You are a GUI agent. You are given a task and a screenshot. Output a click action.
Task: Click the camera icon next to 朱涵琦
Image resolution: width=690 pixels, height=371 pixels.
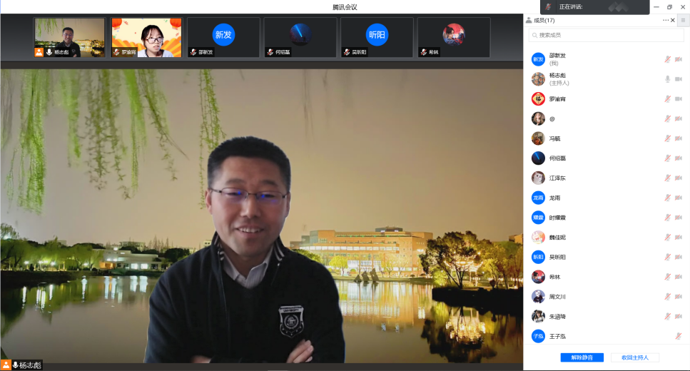(x=679, y=316)
